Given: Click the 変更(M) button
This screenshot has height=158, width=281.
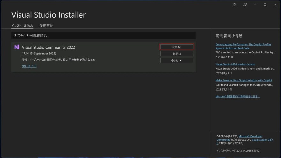Looking at the screenshot, I should tap(177, 47).
